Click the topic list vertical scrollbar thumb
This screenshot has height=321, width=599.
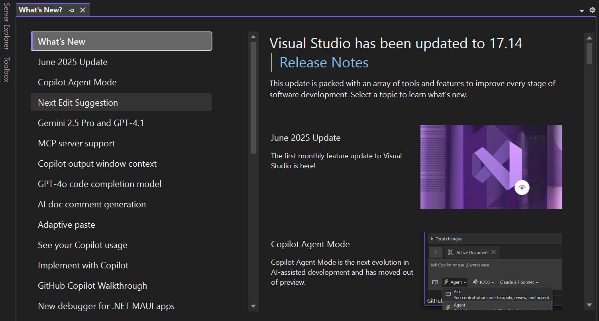[x=253, y=98]
